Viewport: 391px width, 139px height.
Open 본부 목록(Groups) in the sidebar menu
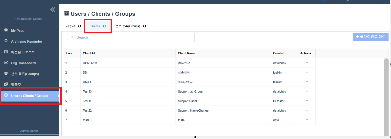click(x=25, y=74)
